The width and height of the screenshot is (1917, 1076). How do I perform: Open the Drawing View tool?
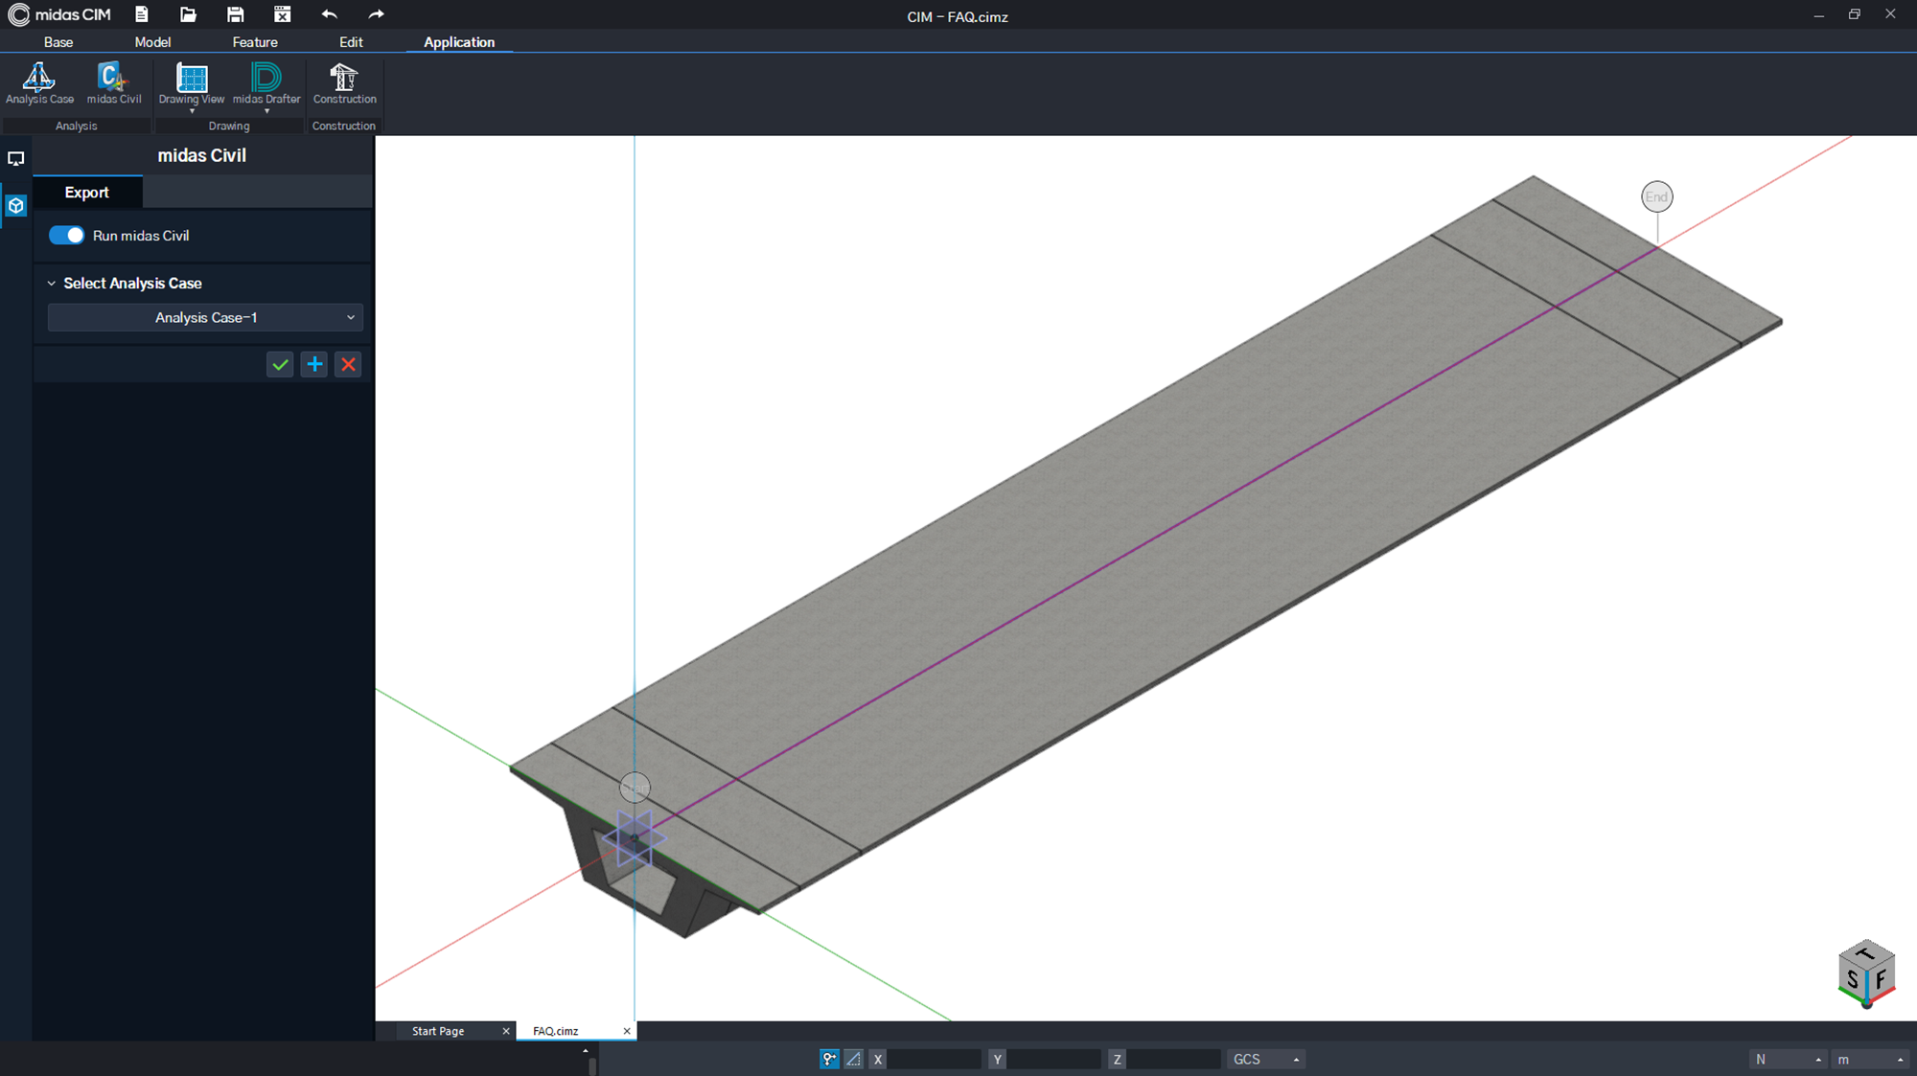coord(192,81)
